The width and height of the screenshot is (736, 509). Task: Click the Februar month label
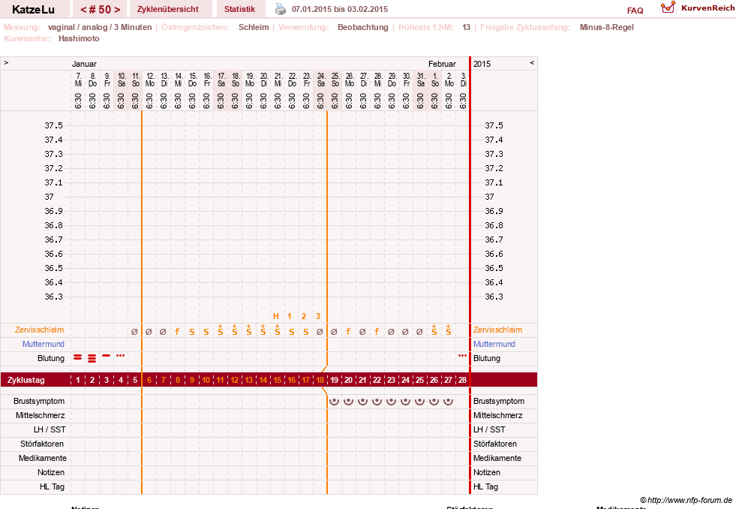tap(442, 64)
